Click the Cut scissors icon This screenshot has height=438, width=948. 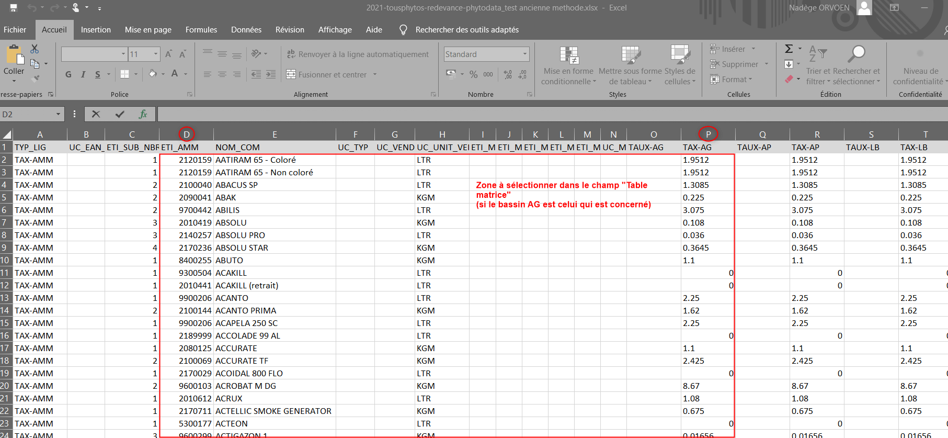click(35, 49)
